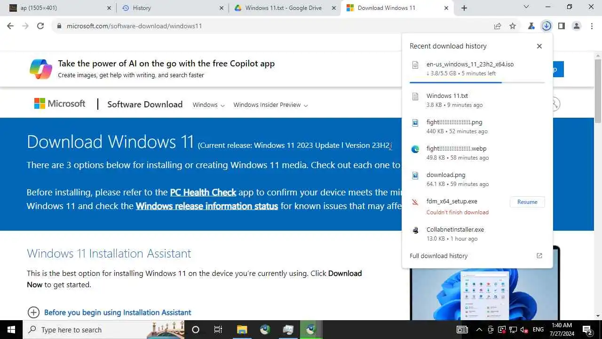The image size is (602, 339).
Task: Open Task View on the taskbar
Action: click(x=218, y=330)
